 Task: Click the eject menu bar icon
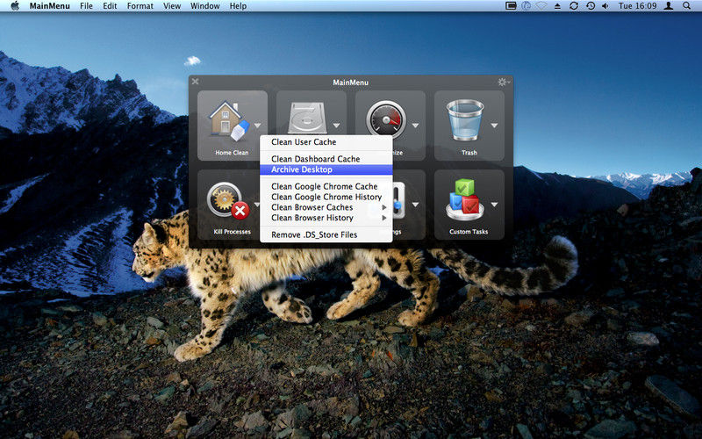[x=557, y=6]
